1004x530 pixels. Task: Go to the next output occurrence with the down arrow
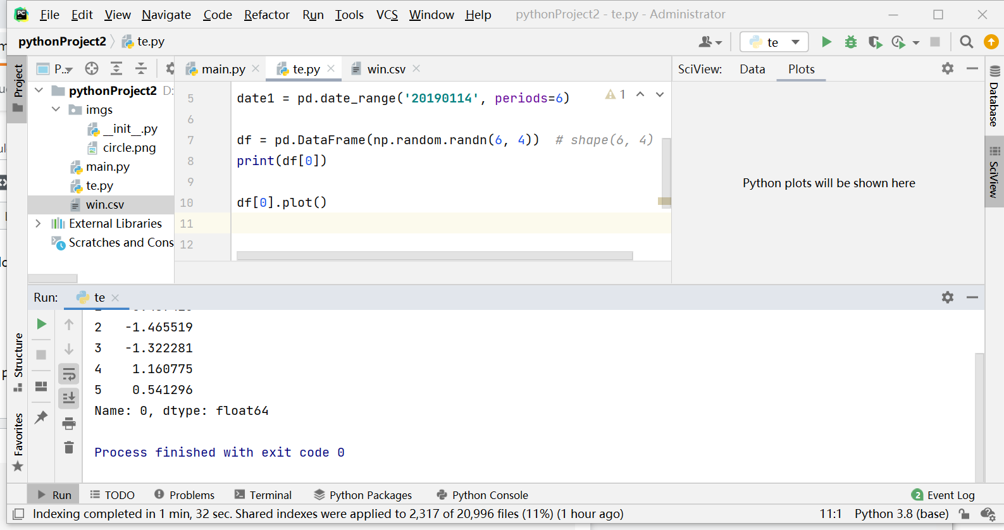pyautogui.click(x=69, y=349)
